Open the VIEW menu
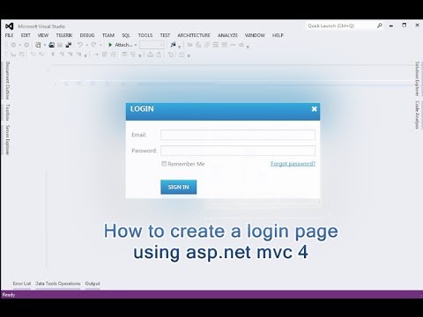The image size is (423, 317). 43,35
